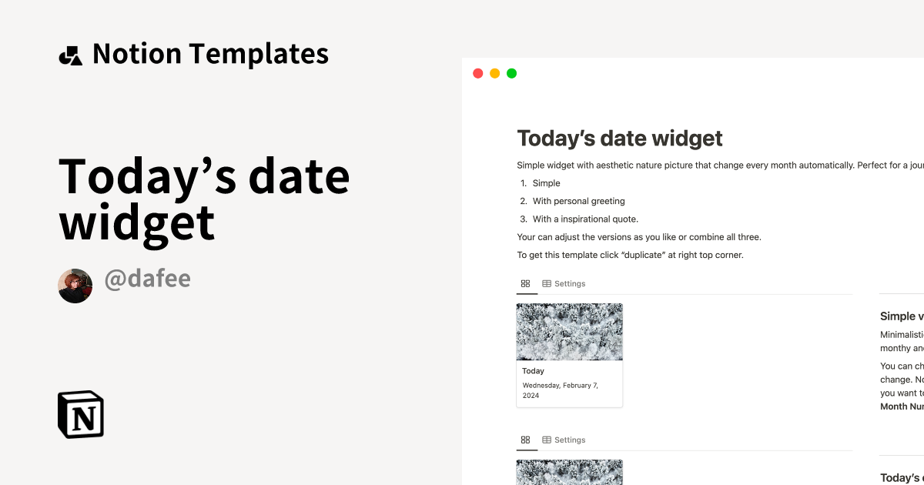Click the yellow traffic light button
Image resolution: width=924 pixels, height=485 pixels.
pos(494,73)
